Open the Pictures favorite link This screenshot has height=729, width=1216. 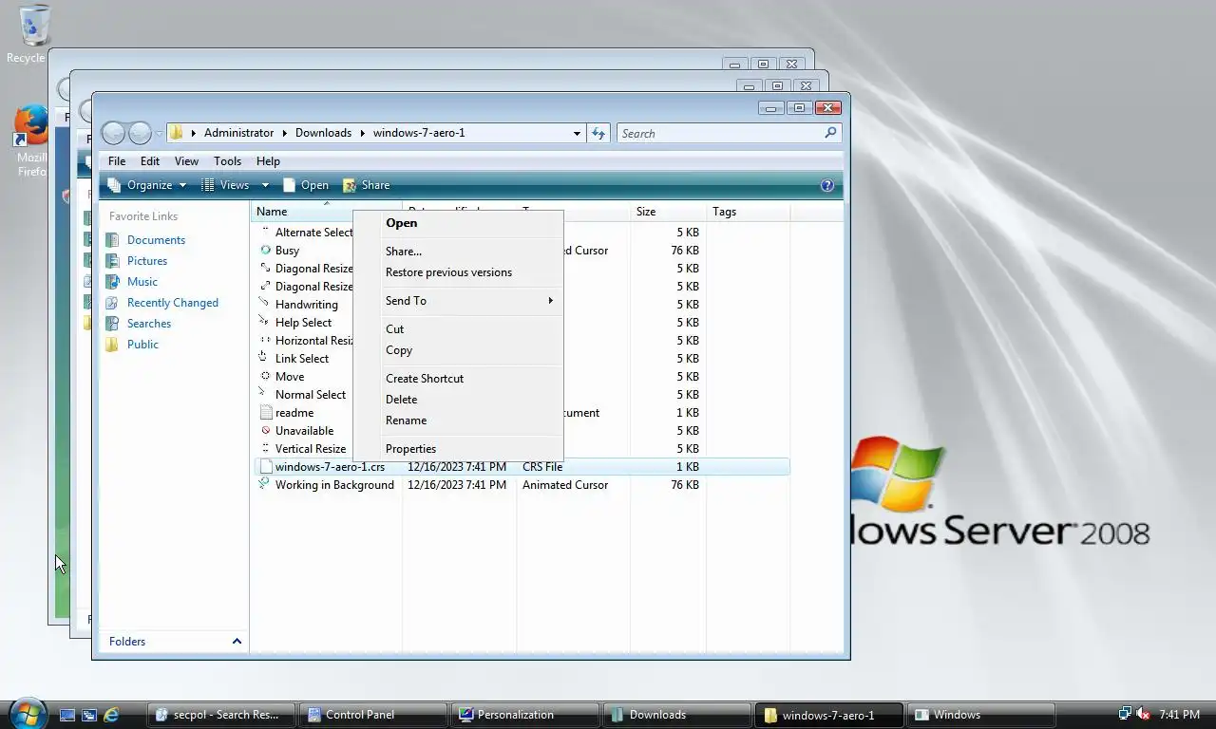147,261
